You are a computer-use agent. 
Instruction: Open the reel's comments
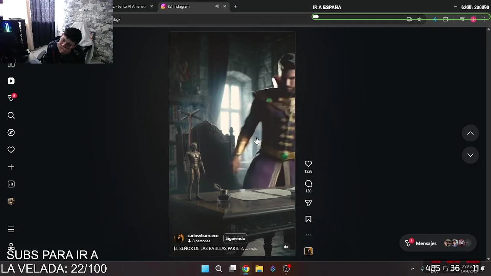pyautogui.click(x=308, y=184)
